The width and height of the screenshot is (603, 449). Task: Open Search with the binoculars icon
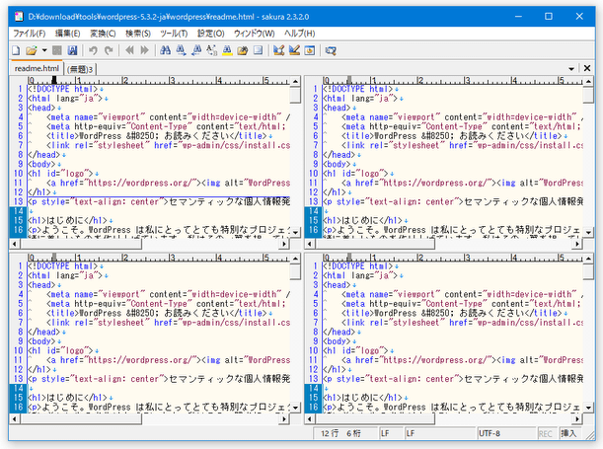coord(166,50)
